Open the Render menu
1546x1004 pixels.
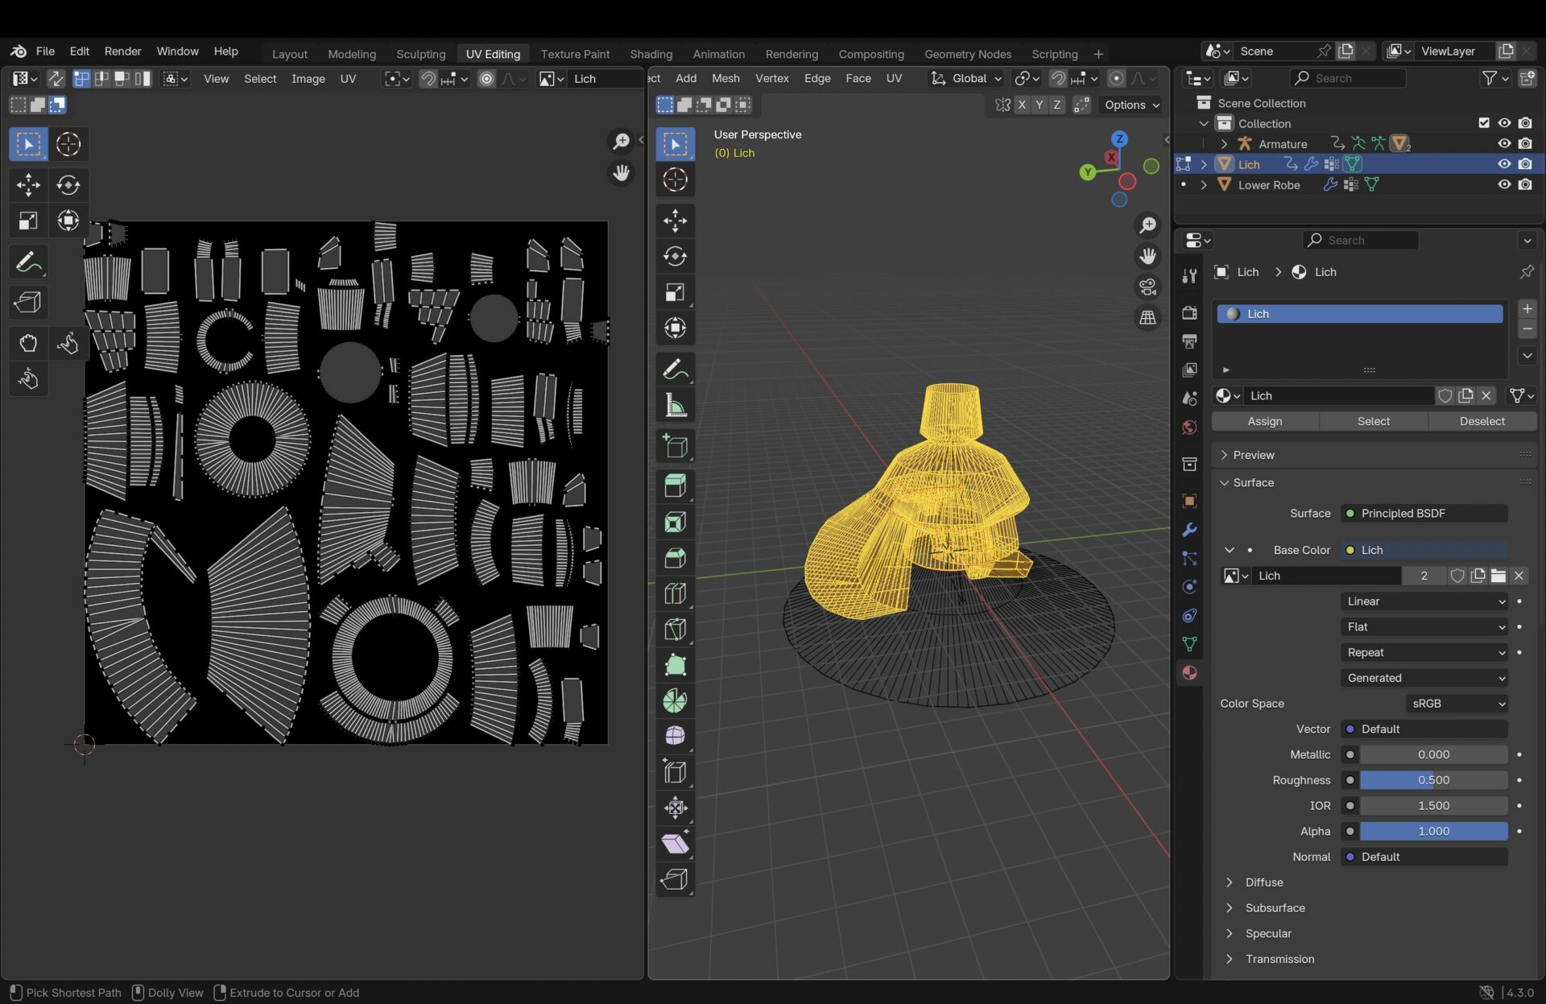(x=122, y=51)
